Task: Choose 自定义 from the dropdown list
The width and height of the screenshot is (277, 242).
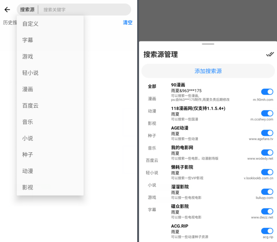Action: pyautogui.click(x=30, y=24)
